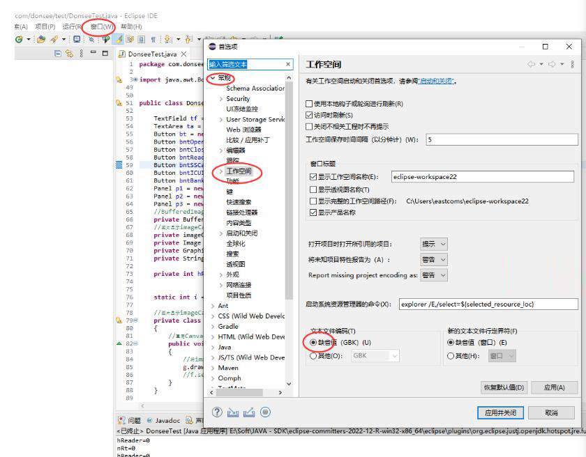Click the Oomph record preferences icon
The height and width of the screenshot is (457, 586).
coord(265,412)
